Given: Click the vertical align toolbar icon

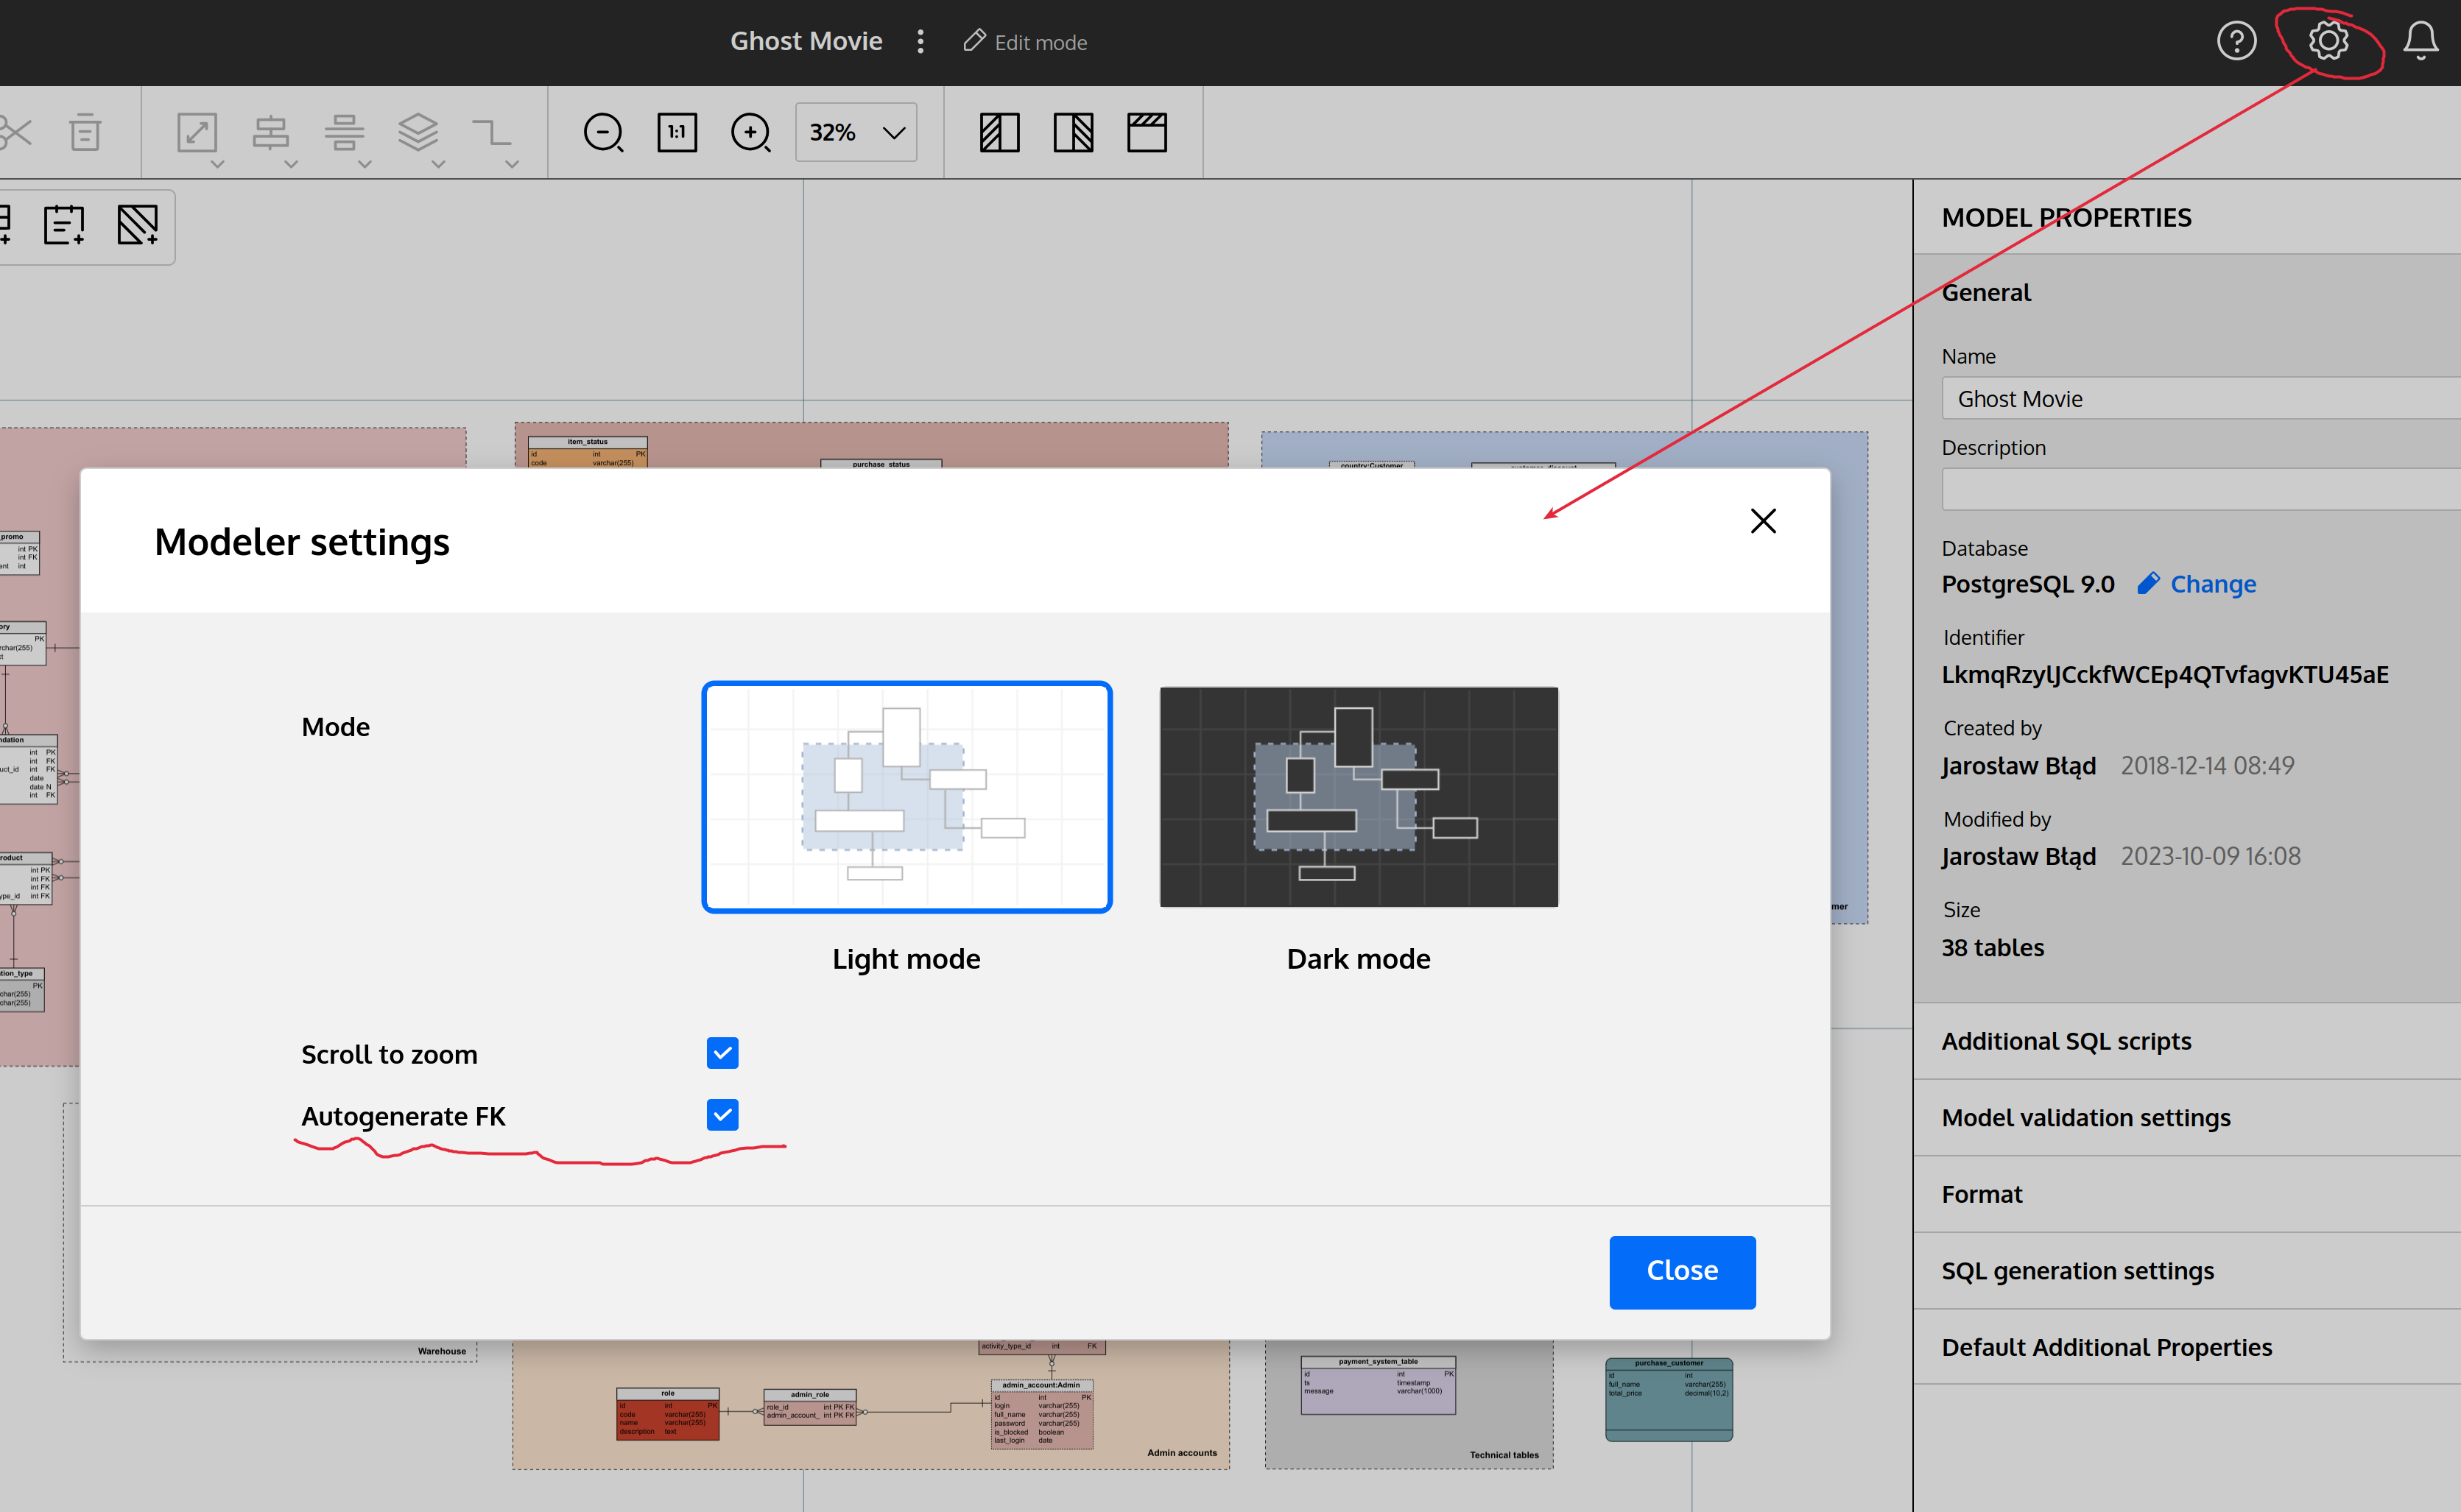Looking at the screenshot, I should tap(344, 132).
